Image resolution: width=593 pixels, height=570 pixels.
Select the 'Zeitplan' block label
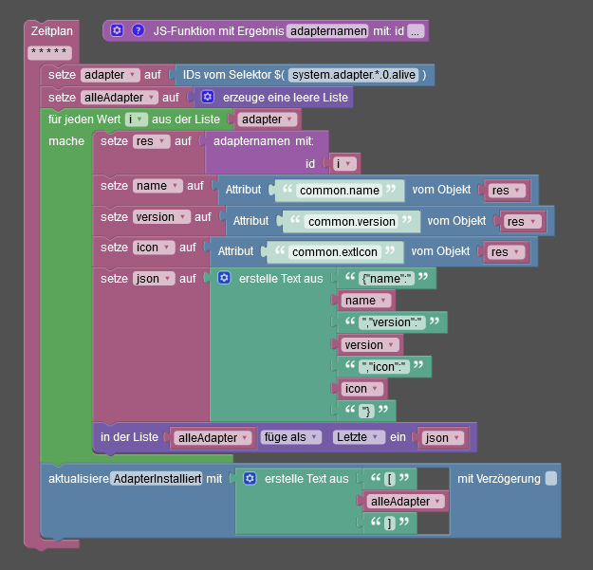point(52,31)
